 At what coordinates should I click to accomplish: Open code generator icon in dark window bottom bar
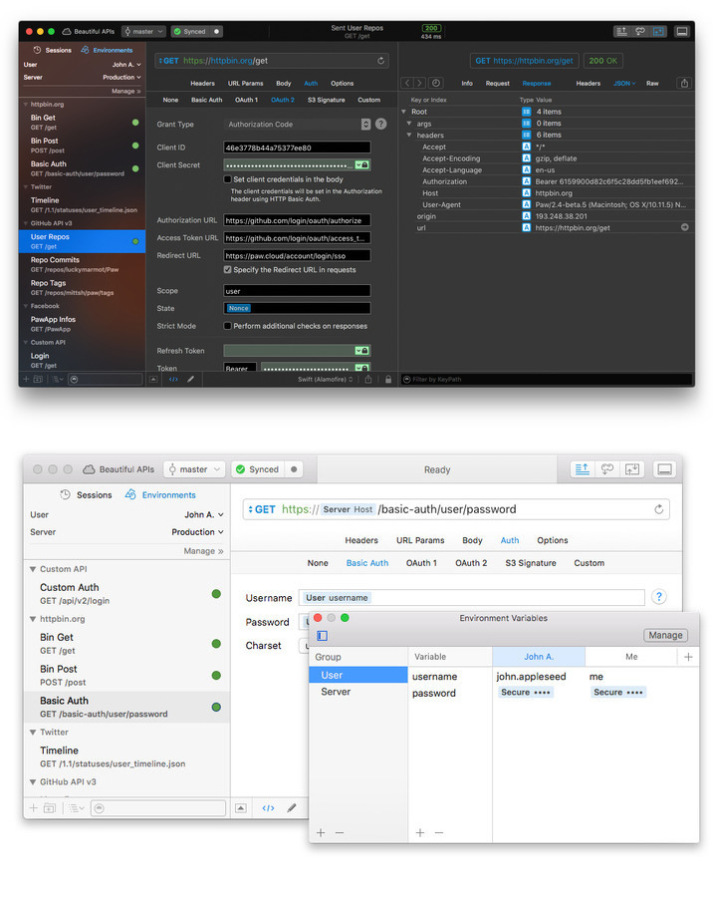pyautogui.click(x=173, y=379)
